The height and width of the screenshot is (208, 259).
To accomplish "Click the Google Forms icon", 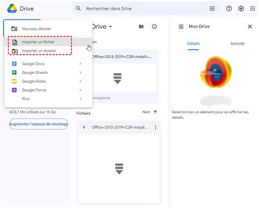I will [x=14, y=90].
